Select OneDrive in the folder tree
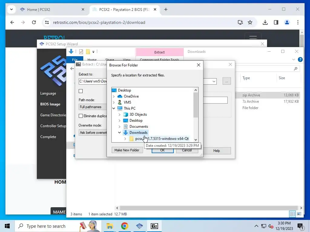 [131, 96]
